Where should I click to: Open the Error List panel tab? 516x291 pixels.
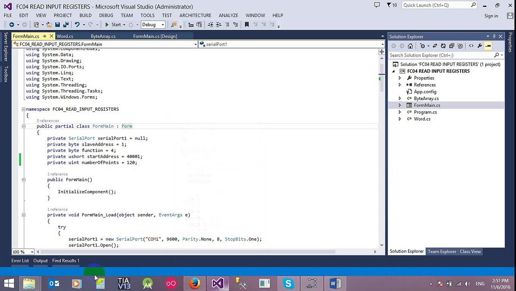[x=20, y=261]
